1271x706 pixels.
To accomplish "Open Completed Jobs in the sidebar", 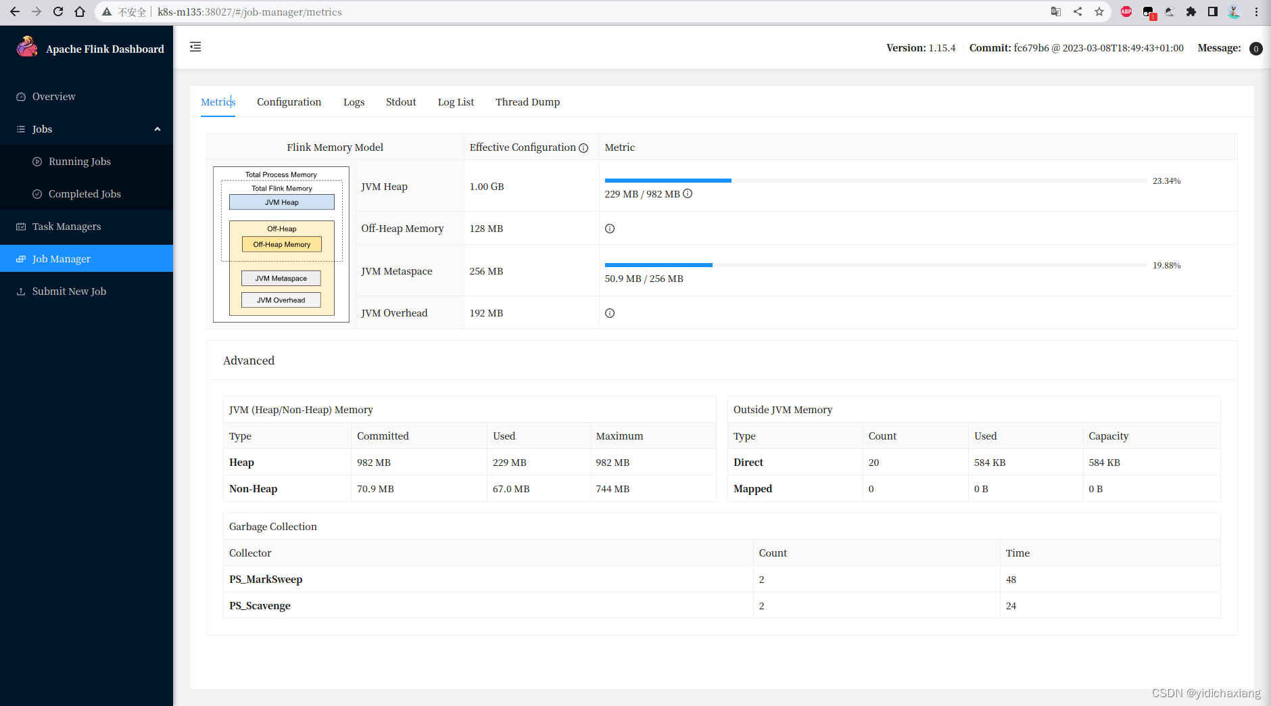I will coord(87,194).
